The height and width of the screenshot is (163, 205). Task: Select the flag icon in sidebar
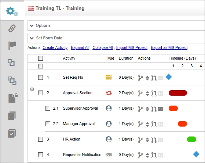pyautogui.click(x=12, y=45)
